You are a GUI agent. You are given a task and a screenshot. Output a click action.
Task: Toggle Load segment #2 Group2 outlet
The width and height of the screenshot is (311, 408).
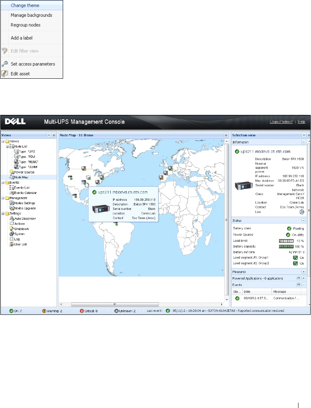pos(295,263)
